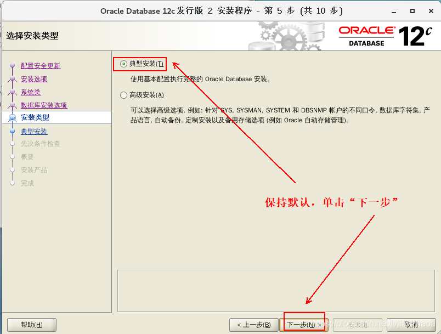The height and width of the screenshot is (334, 441).
Task: Select the current 安装类型 step
Action: tap(35, 117)
